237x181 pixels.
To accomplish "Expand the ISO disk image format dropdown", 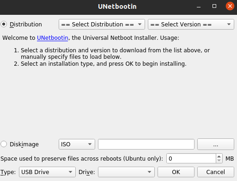I will (x=77, y=144).
